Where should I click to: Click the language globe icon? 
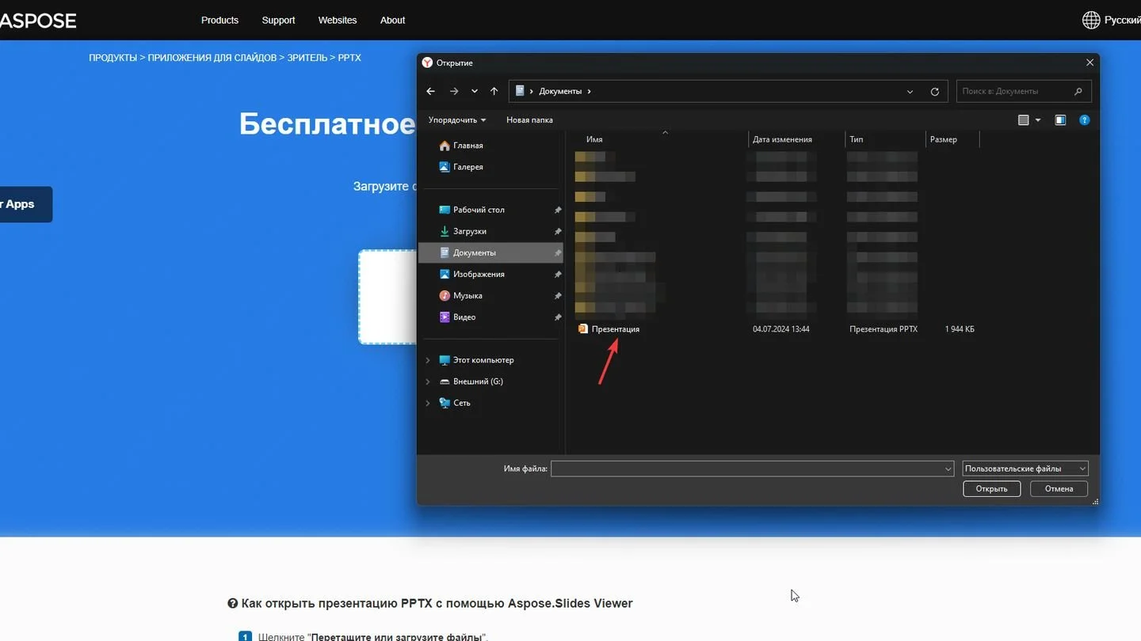(1091, 20)
